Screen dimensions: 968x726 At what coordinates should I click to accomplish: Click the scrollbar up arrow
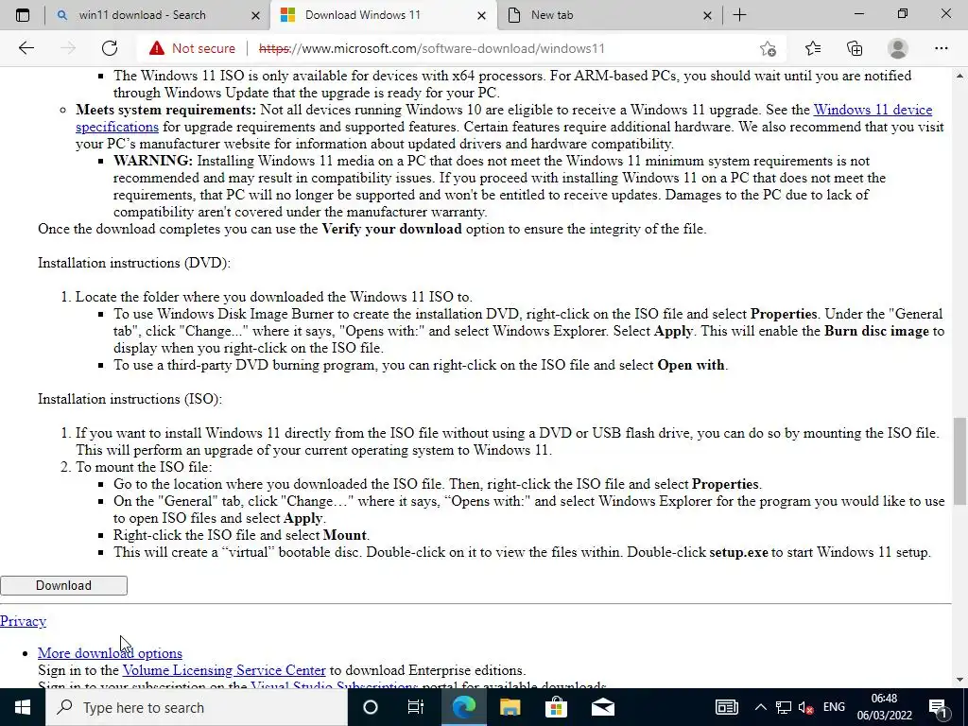[x=959, y=76]
